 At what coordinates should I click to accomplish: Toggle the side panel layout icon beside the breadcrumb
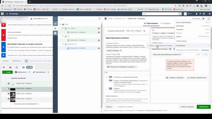coord(106,19)
